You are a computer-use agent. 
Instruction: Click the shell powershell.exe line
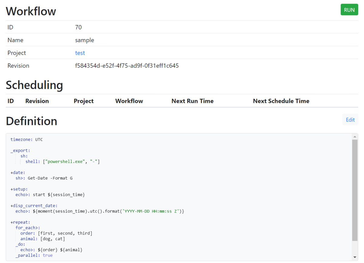(x=62, y=161)
